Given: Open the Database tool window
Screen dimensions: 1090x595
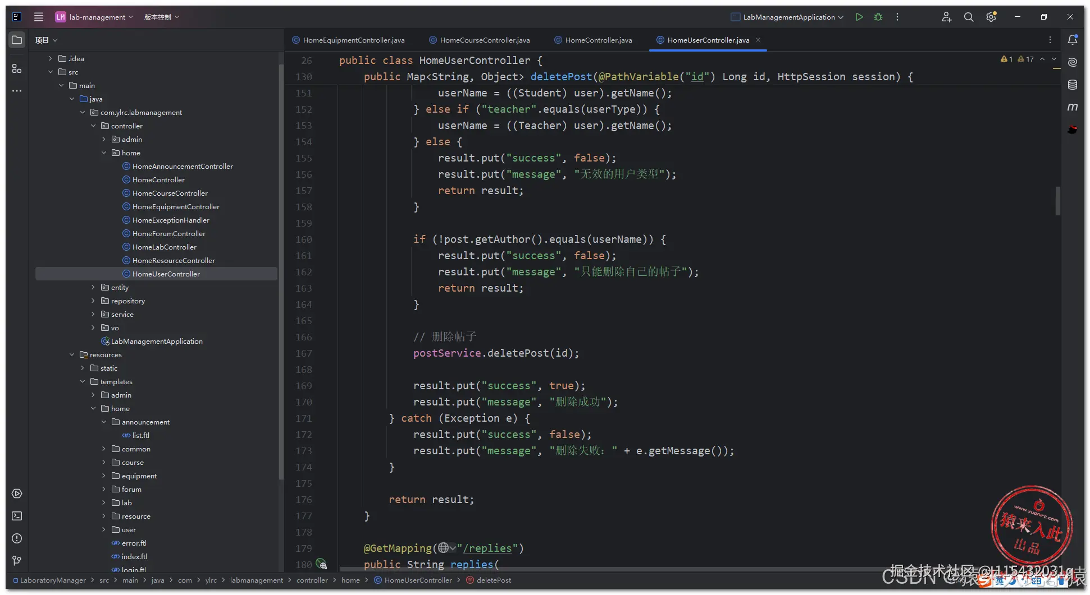Looking at the screenshot, I should click(1073, 85).
